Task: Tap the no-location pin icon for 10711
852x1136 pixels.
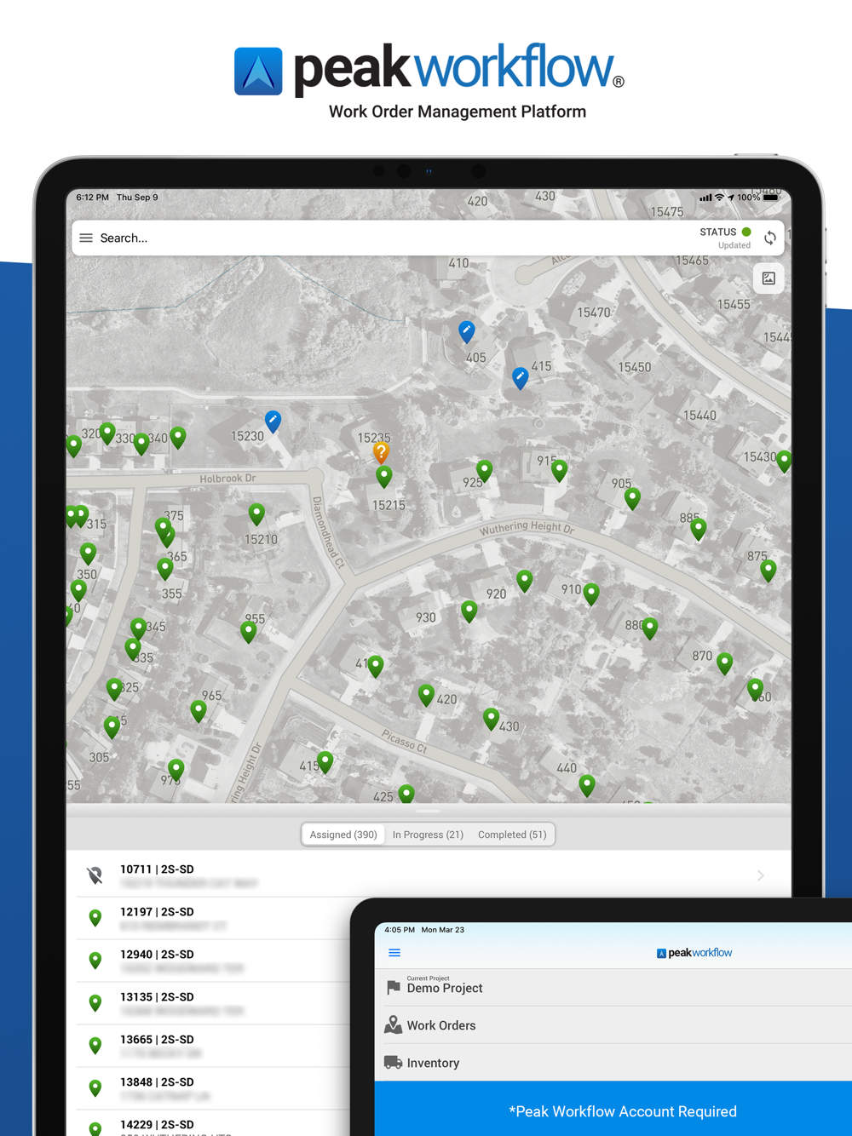Action: [95, 875]
